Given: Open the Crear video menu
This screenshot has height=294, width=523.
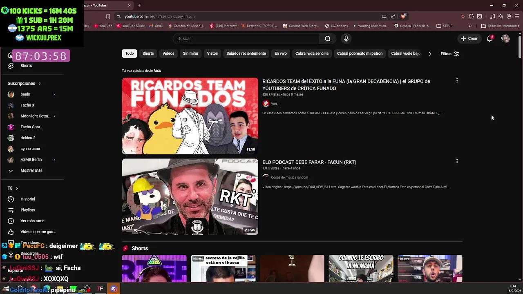Looking at the screenshot, I should [x=469, y=38].
